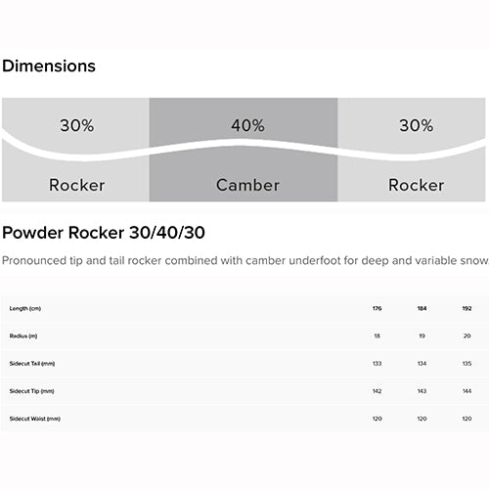Screen dimensions: 489x489
Task: Click the sidecut tail value 133
Action: 378,364
